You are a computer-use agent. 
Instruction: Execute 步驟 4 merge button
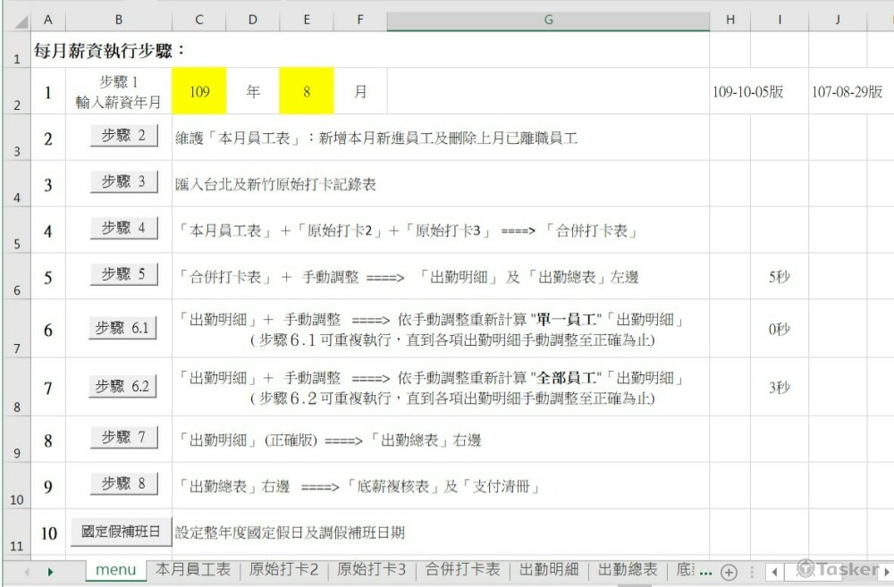tap(124, 228)
